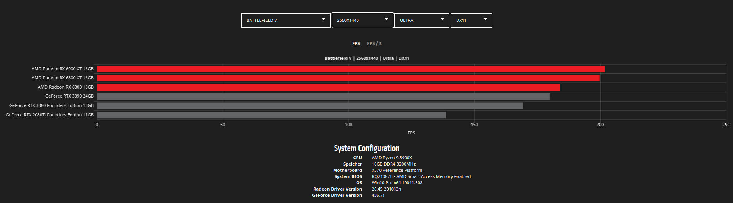Click the GeForce Driver Version row label

pos(337,195)
